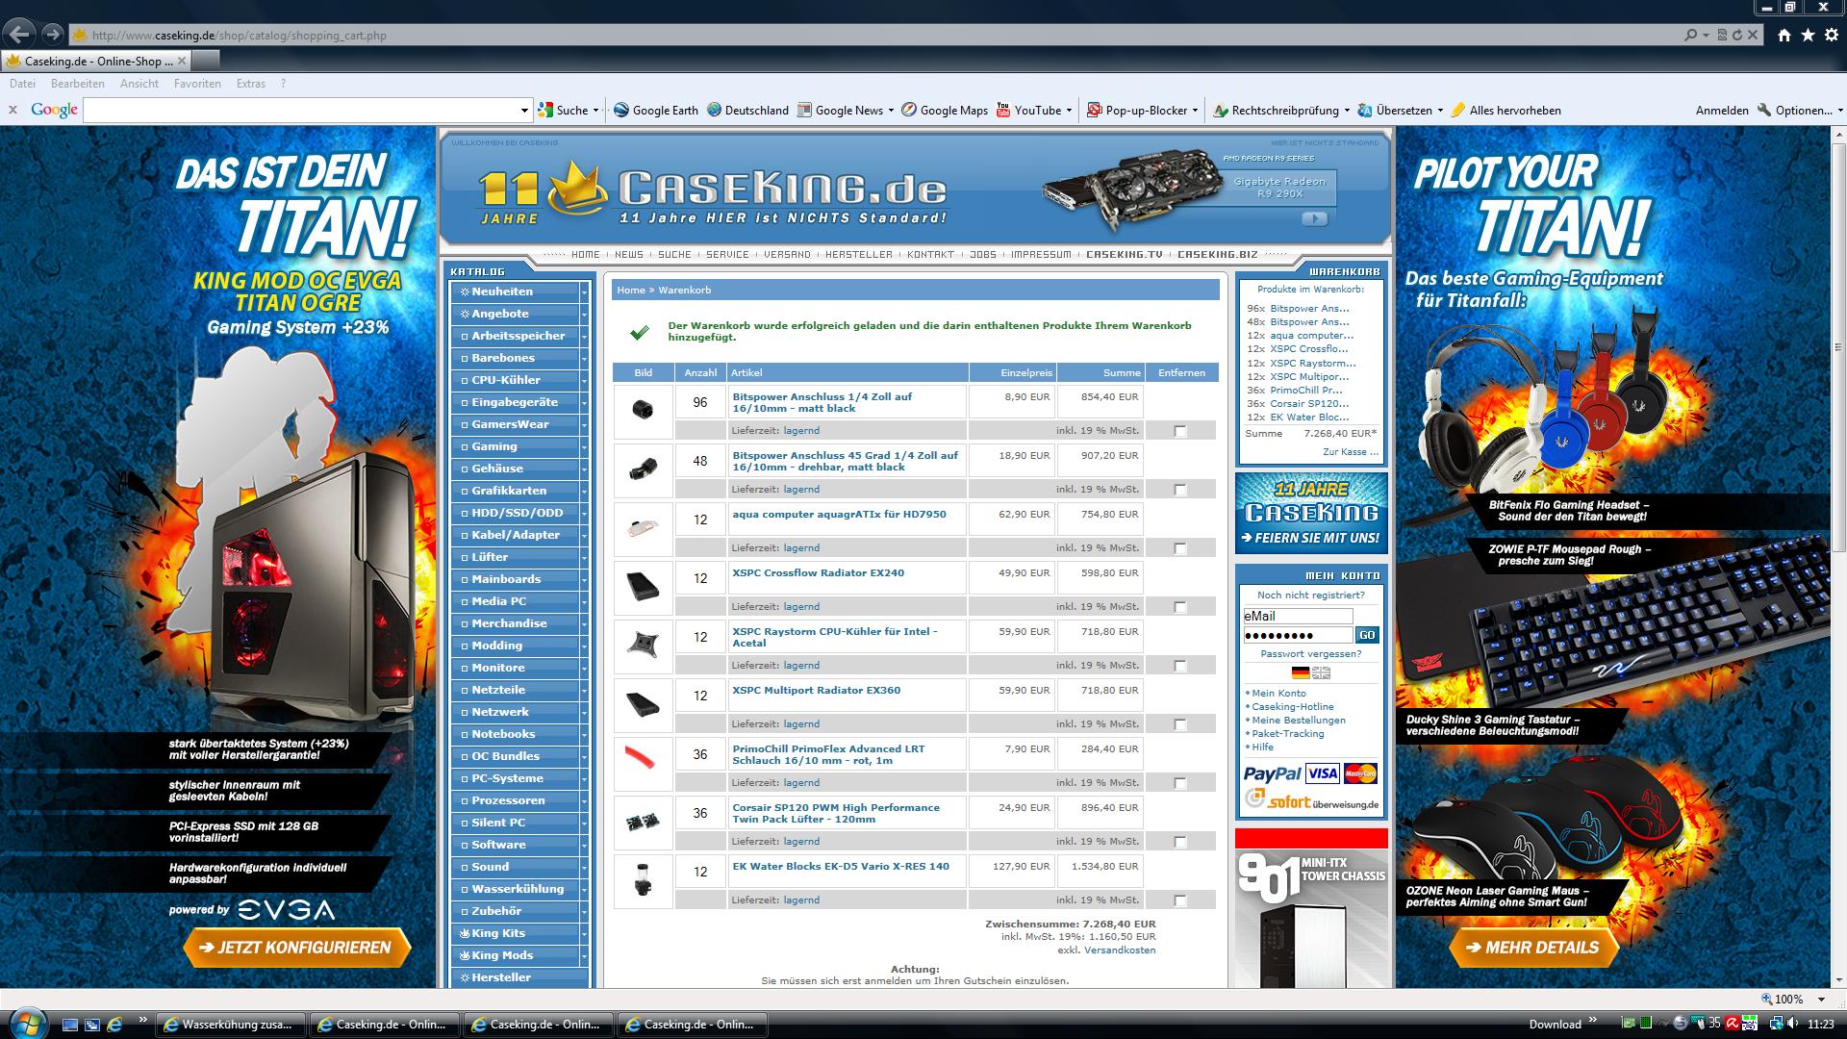
Task: Open the Favoriten menu
Action: pos(197,84)
